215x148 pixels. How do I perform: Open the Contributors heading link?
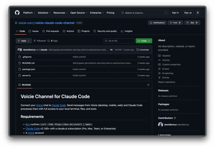167,118
